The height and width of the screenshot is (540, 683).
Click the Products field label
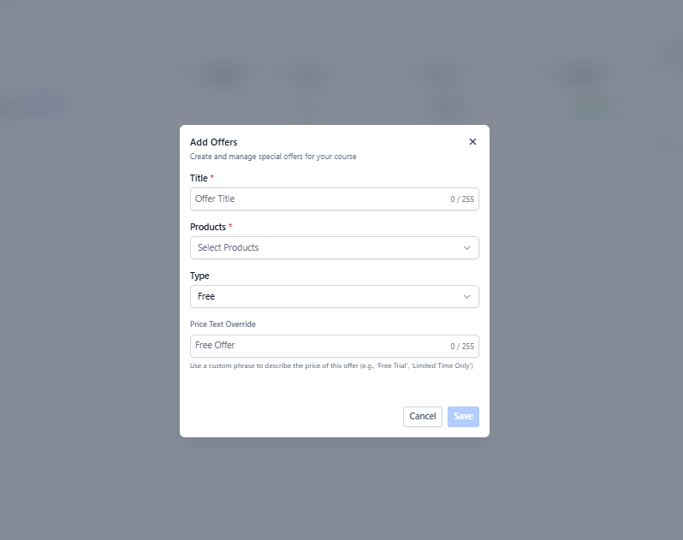(x=207, y=227)
